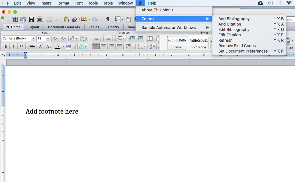
Task: Create a new blank document
Action: [x=4, y=19]
